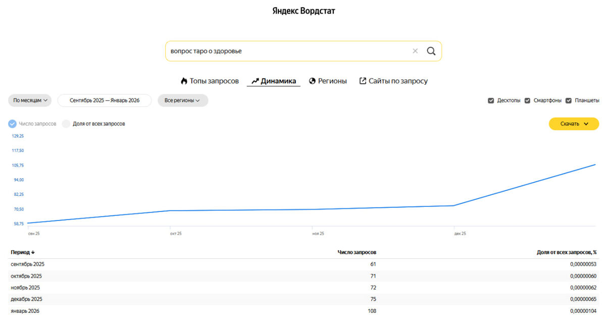Select the Доля от всех запросов radio option
Image resolution: width=606 pixels, height=326 pixels.
click(x=66, y=124)
